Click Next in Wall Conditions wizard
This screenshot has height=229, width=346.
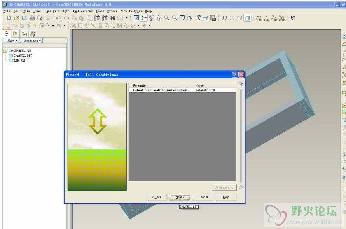pyautogui.click(x=180, y=197)
